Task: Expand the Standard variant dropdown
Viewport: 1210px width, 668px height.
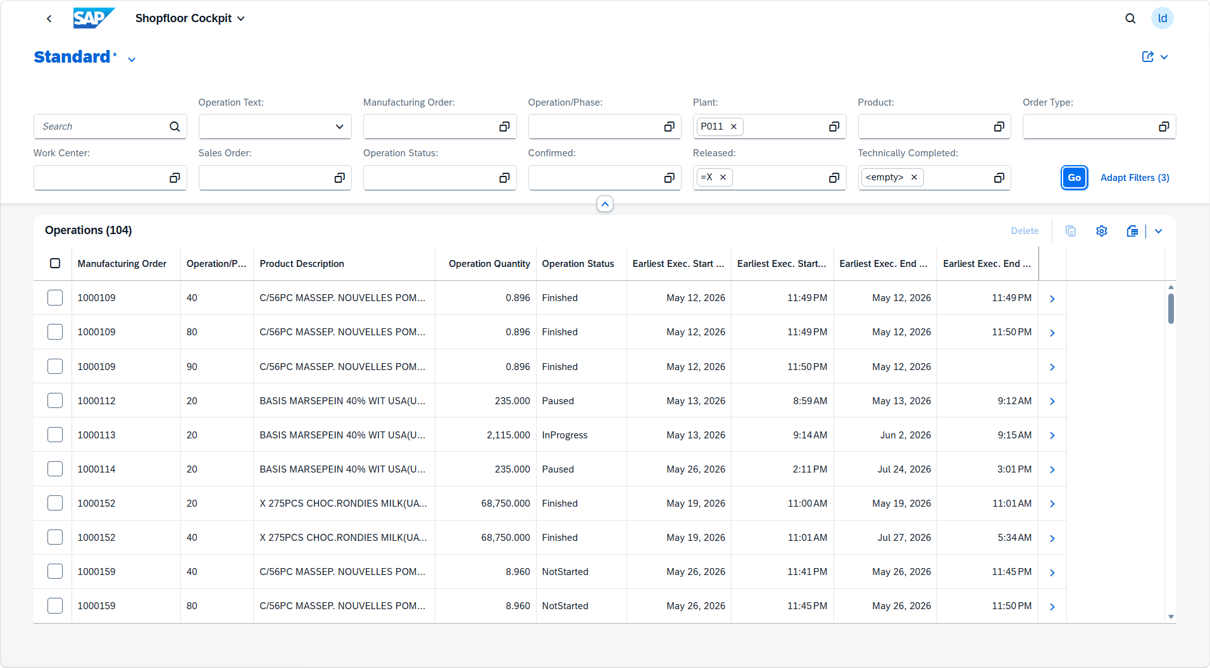Action: [x=132, y=59]
